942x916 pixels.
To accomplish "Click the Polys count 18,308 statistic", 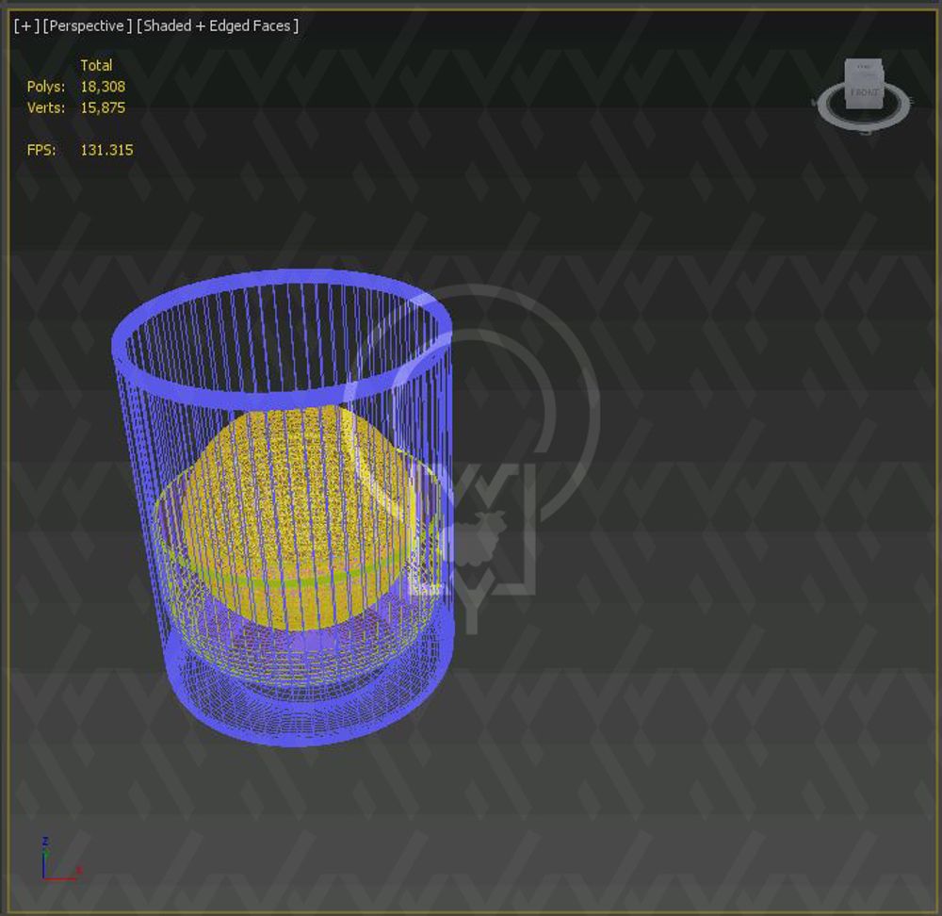I will click(103, 87).
